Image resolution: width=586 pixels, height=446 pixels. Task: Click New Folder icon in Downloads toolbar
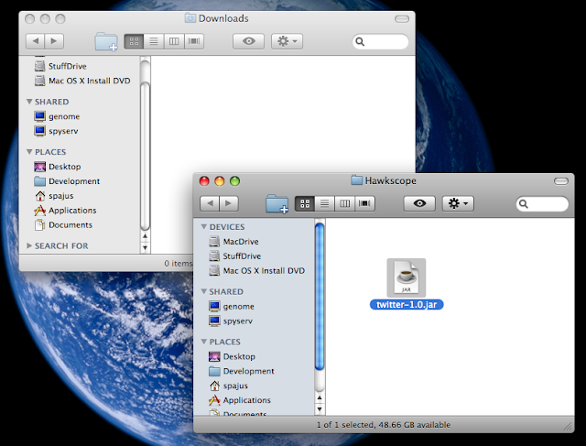tap(106, 41)
